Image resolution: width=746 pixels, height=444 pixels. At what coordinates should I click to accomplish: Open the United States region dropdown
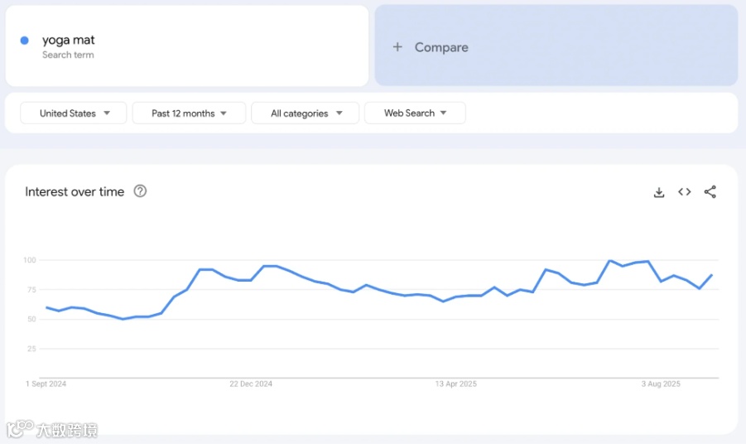tap(74, 113)
